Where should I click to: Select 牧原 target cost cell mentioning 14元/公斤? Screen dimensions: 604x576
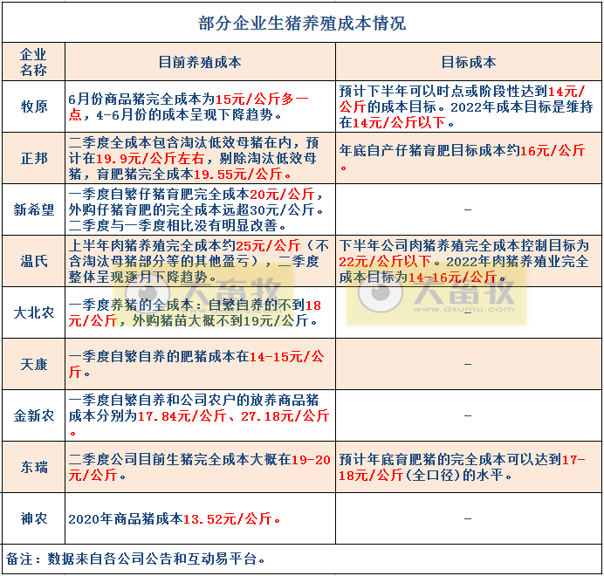coord(469,106)
